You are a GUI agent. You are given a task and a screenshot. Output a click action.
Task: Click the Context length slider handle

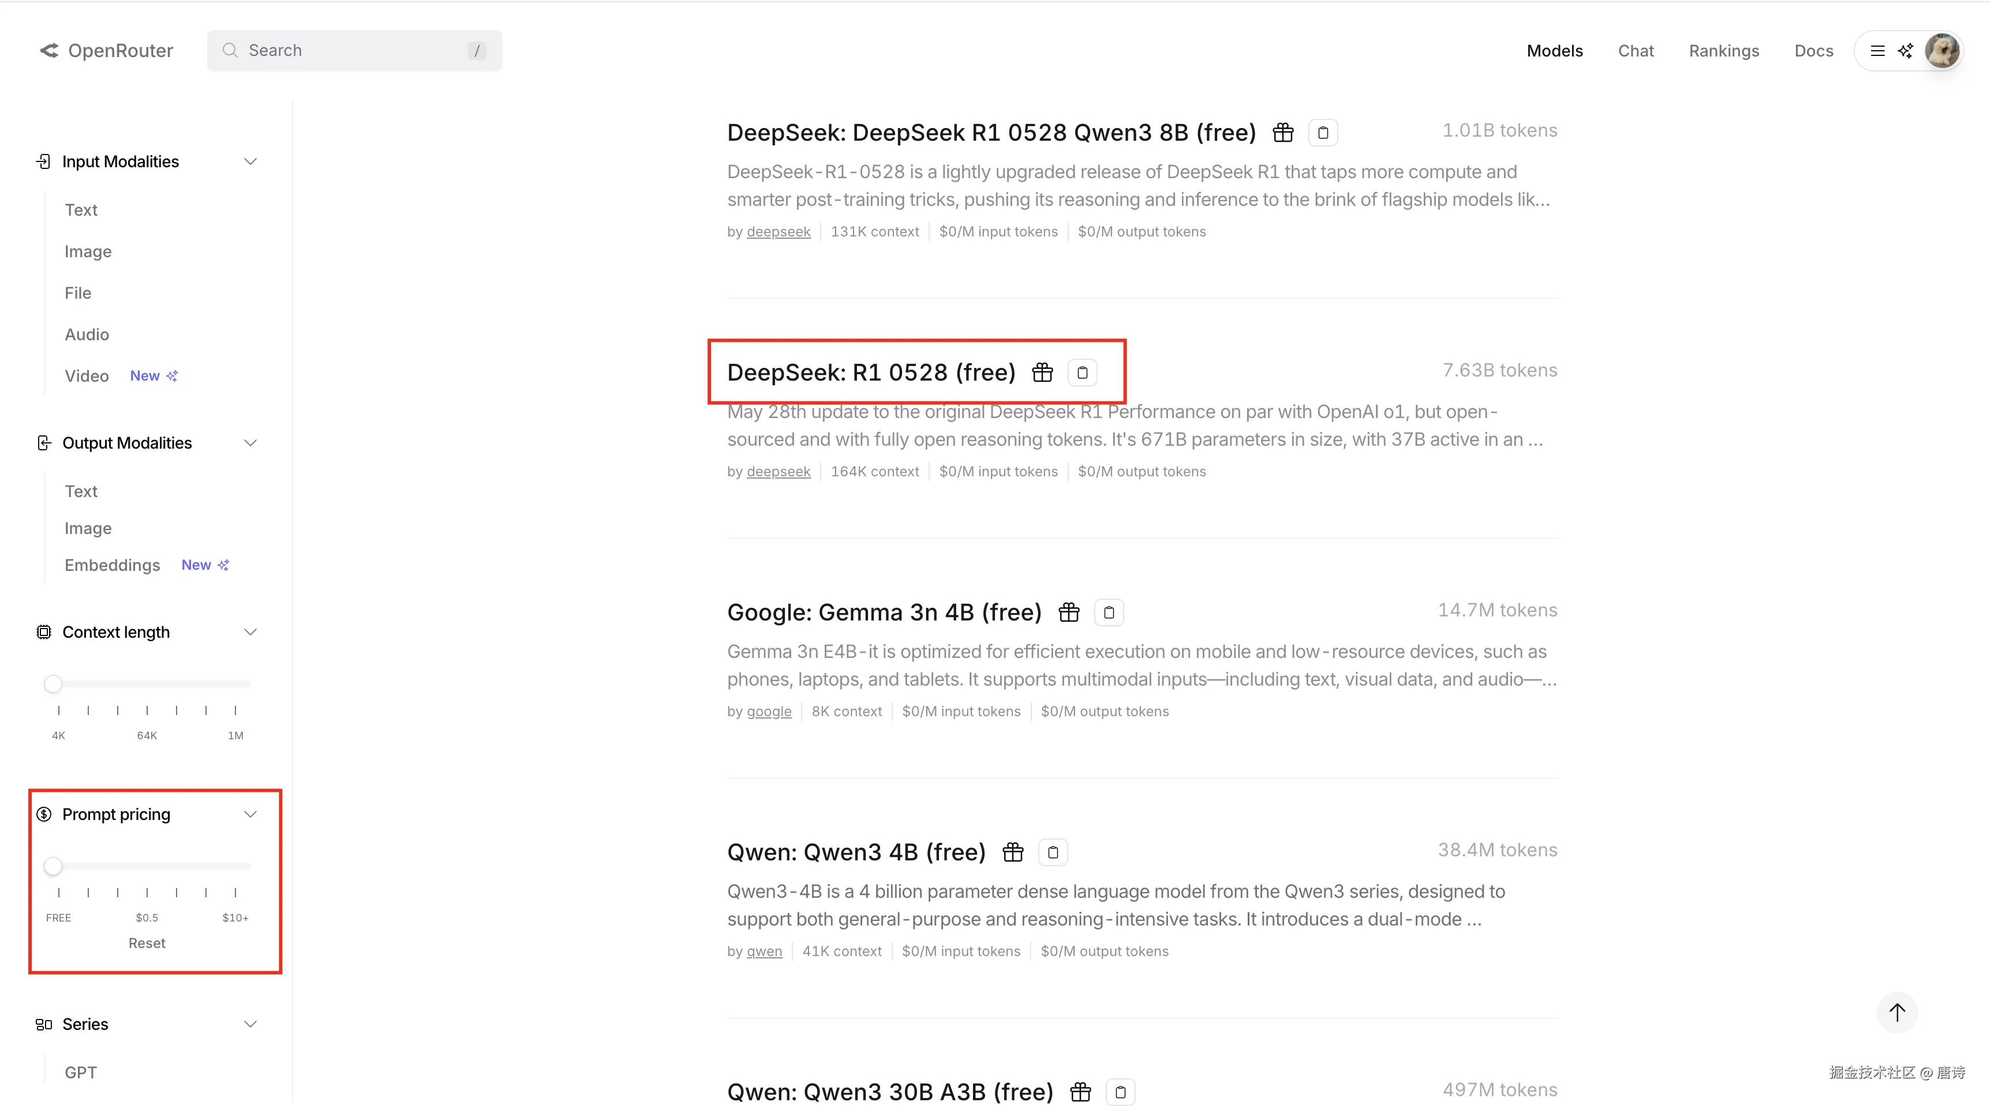click(x=53, y=683)
